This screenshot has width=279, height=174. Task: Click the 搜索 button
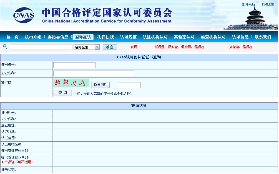pyautogui.click(x=110, y=47)
